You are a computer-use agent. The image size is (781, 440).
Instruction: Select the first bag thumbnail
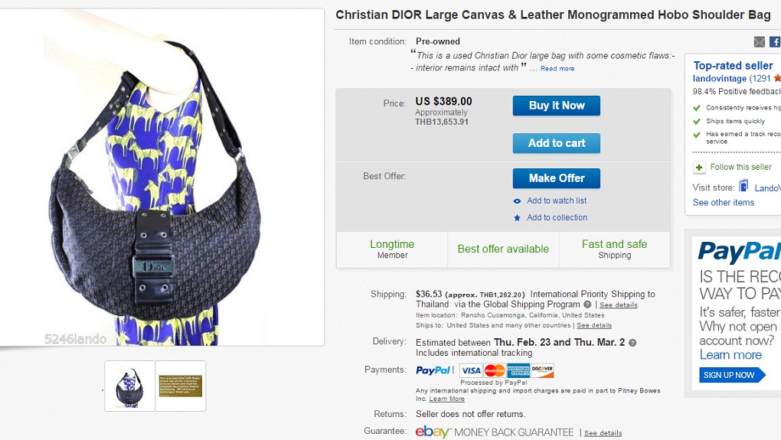(129, 386)
